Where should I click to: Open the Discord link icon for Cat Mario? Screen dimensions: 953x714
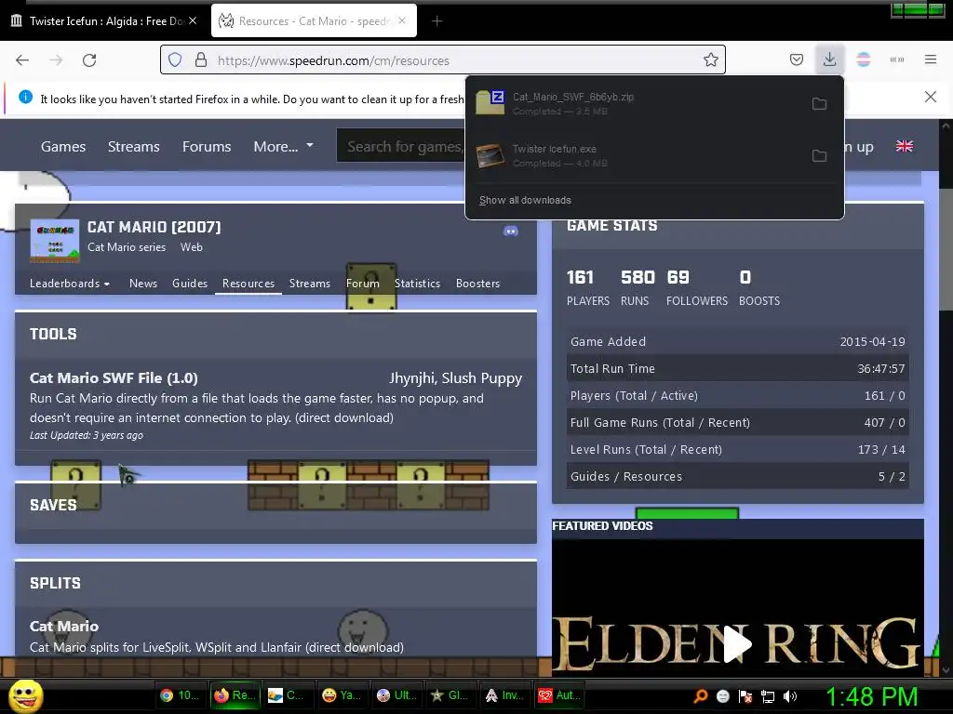(511, 231)
